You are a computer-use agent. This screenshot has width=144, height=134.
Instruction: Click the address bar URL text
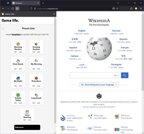point(48,9)
